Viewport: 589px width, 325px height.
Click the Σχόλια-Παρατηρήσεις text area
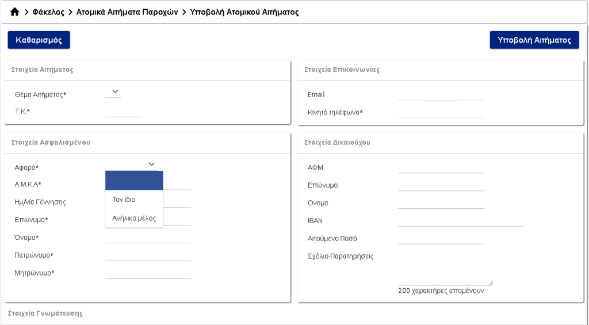pos(446,269)
